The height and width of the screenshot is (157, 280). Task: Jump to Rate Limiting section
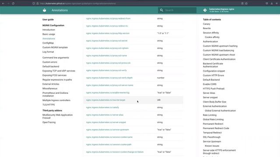pyautogui.click(x=210, y=115)
